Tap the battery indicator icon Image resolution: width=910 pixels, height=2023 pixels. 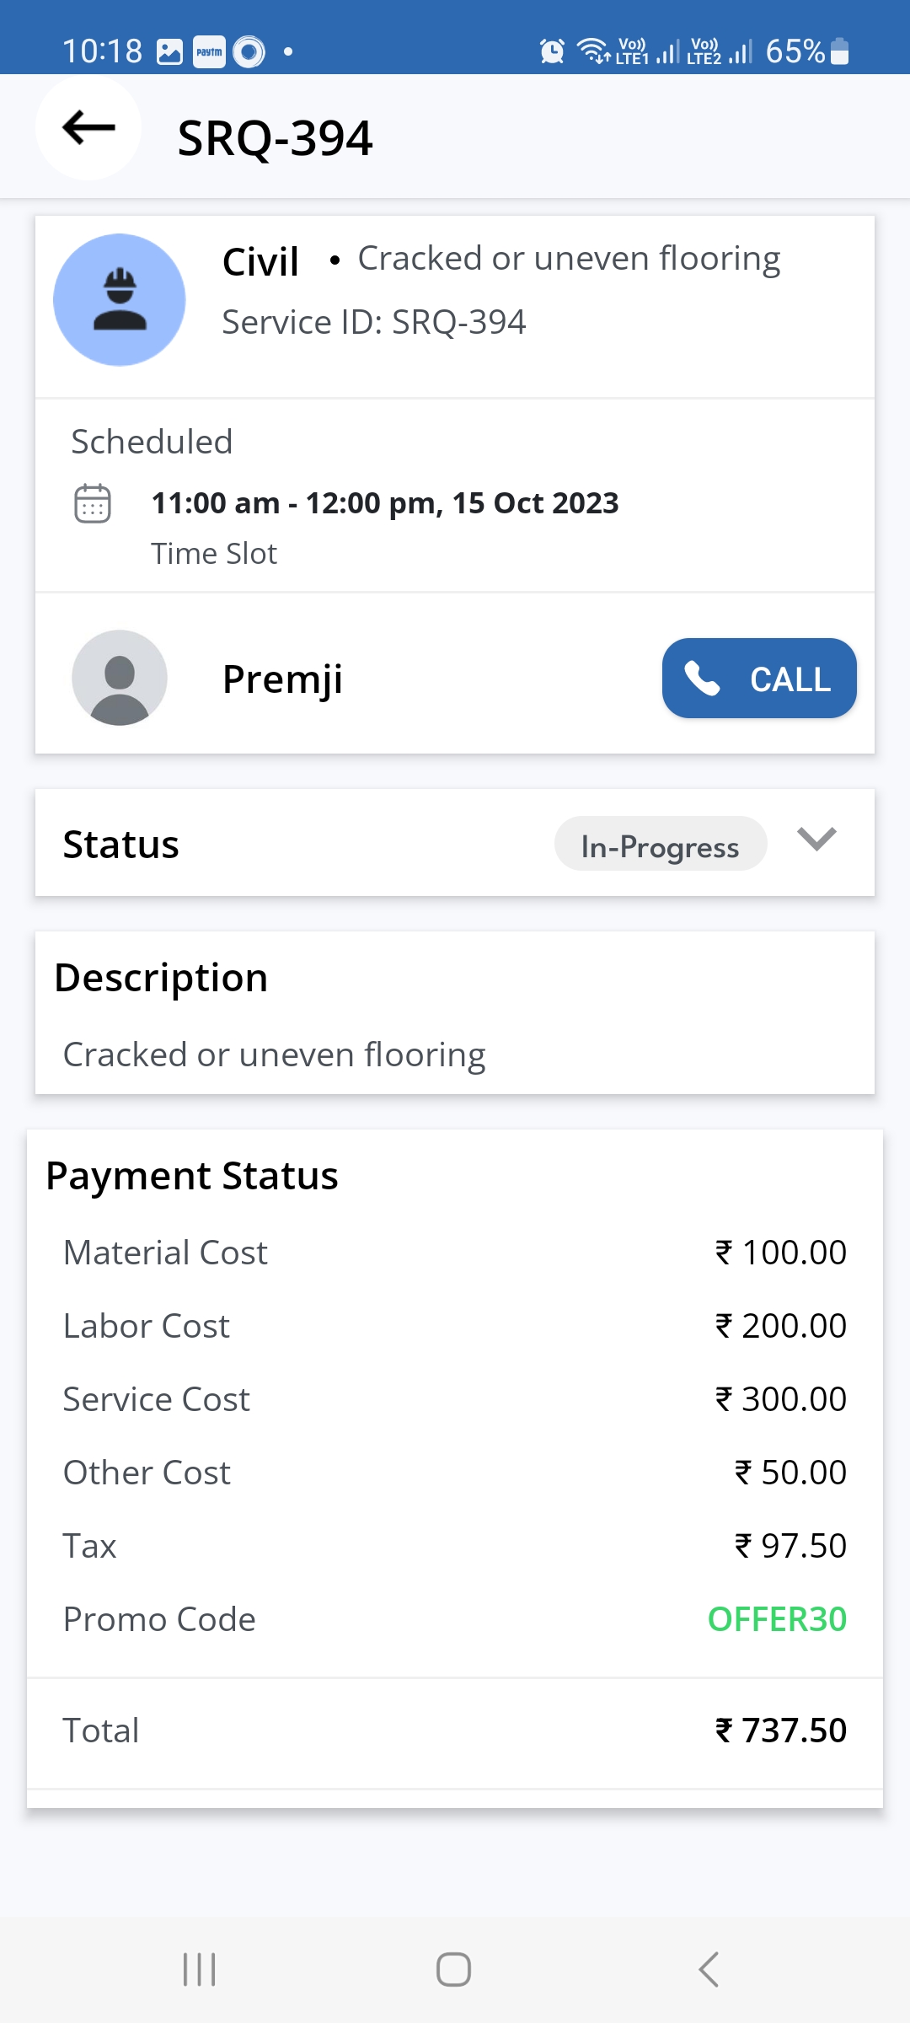click(x=839, y=51)
